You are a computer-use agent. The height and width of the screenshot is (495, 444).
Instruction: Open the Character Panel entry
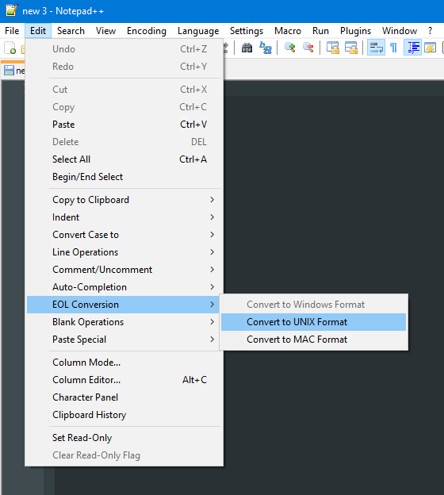click(x=123, y=397)
